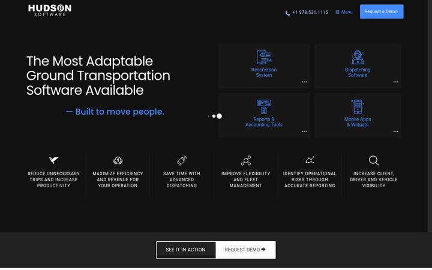
Task: Click the Hudson Software logo
Action: coord(50,10)
